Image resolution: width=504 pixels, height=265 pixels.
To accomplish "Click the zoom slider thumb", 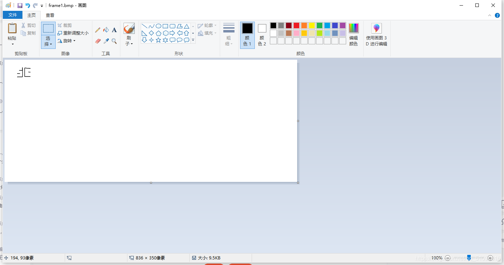I will [469, 258].
